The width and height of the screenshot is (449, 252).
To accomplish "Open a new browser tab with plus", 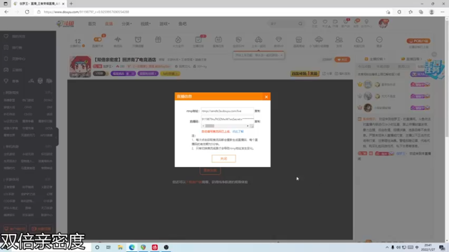I will point(71,4).
